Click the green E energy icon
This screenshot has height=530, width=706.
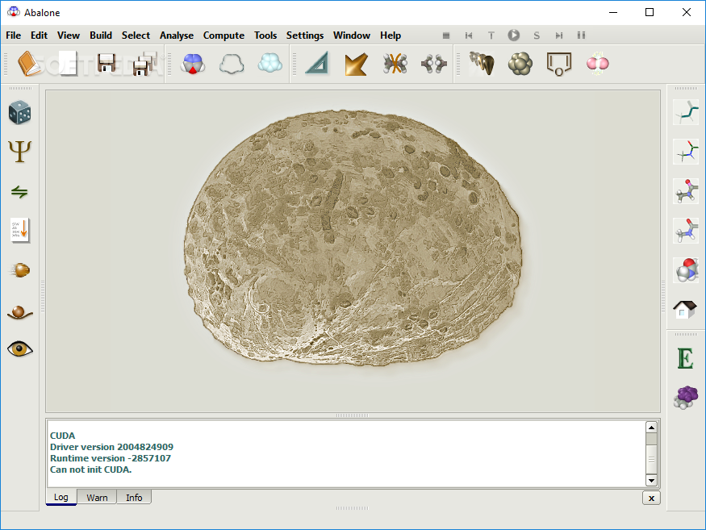(x=685, y=358)
